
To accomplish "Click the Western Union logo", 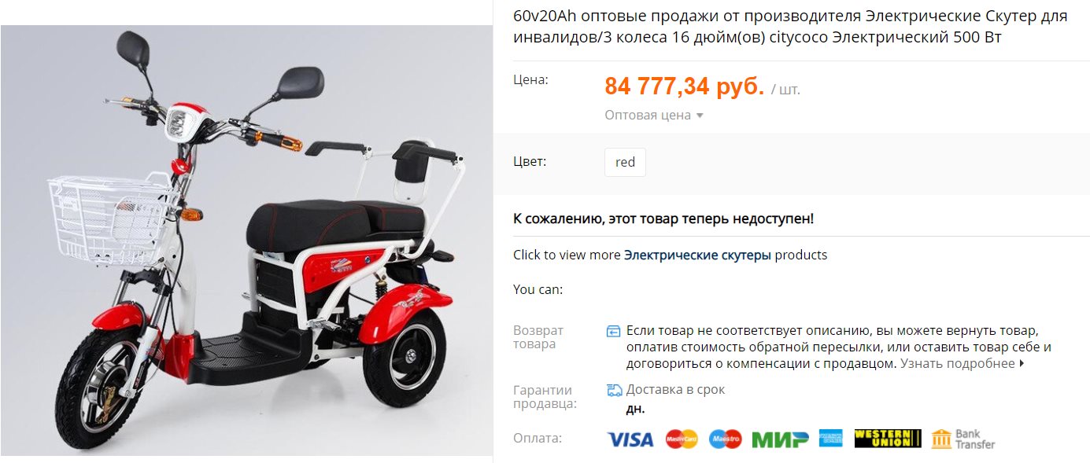I will click(888, 439).
